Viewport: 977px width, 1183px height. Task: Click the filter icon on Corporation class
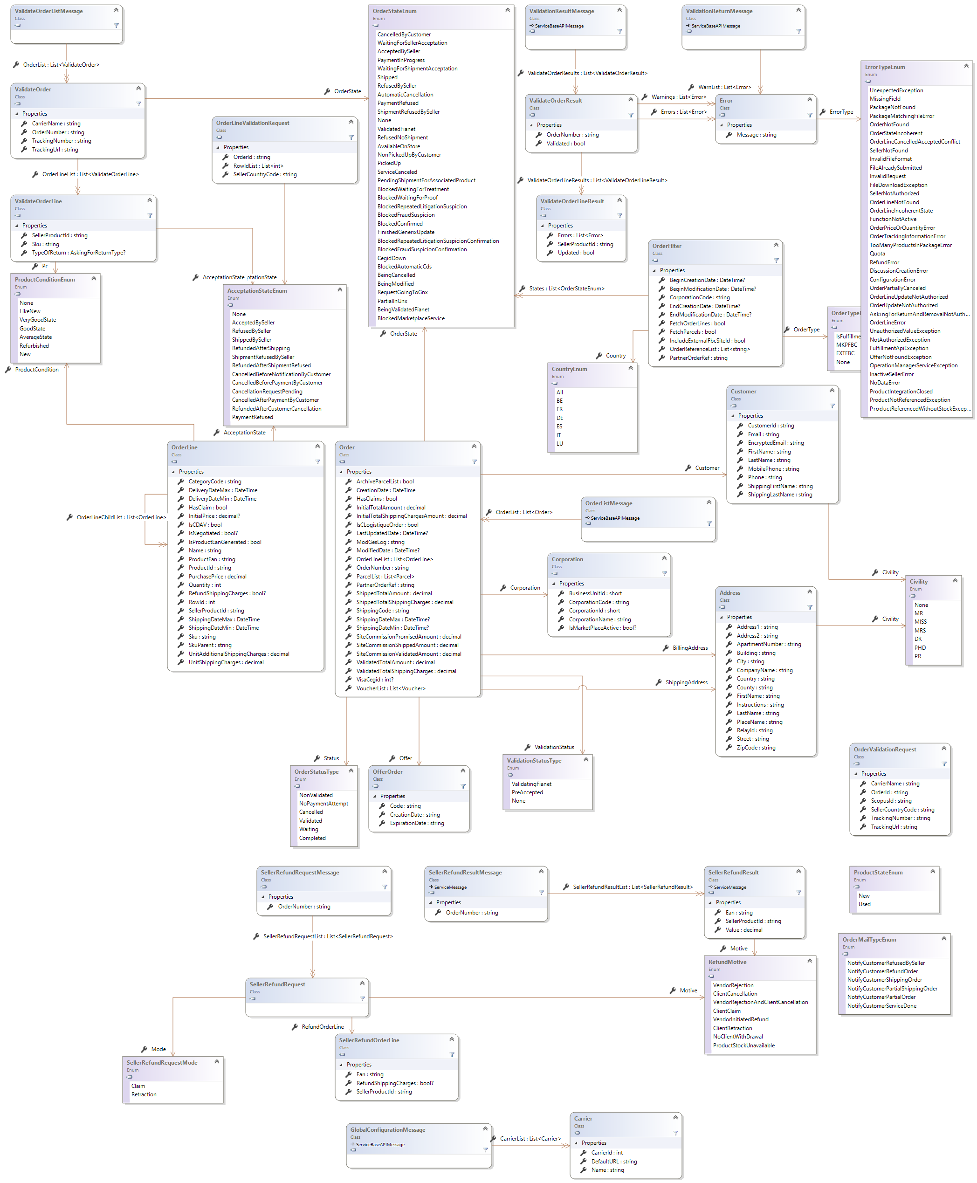point(664,574)
